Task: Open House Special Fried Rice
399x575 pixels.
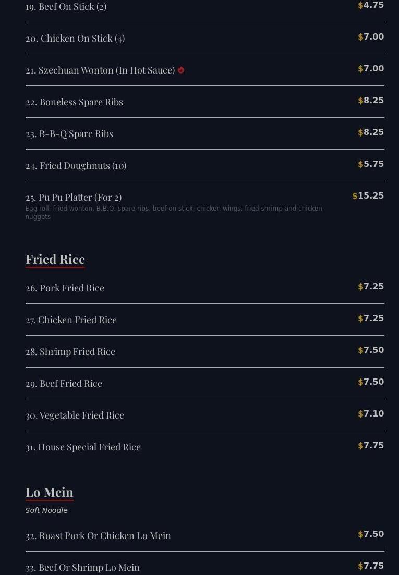Action: coord(83,447)
